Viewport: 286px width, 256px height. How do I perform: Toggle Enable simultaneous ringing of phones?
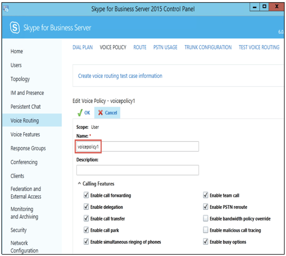tap(86, 242)
